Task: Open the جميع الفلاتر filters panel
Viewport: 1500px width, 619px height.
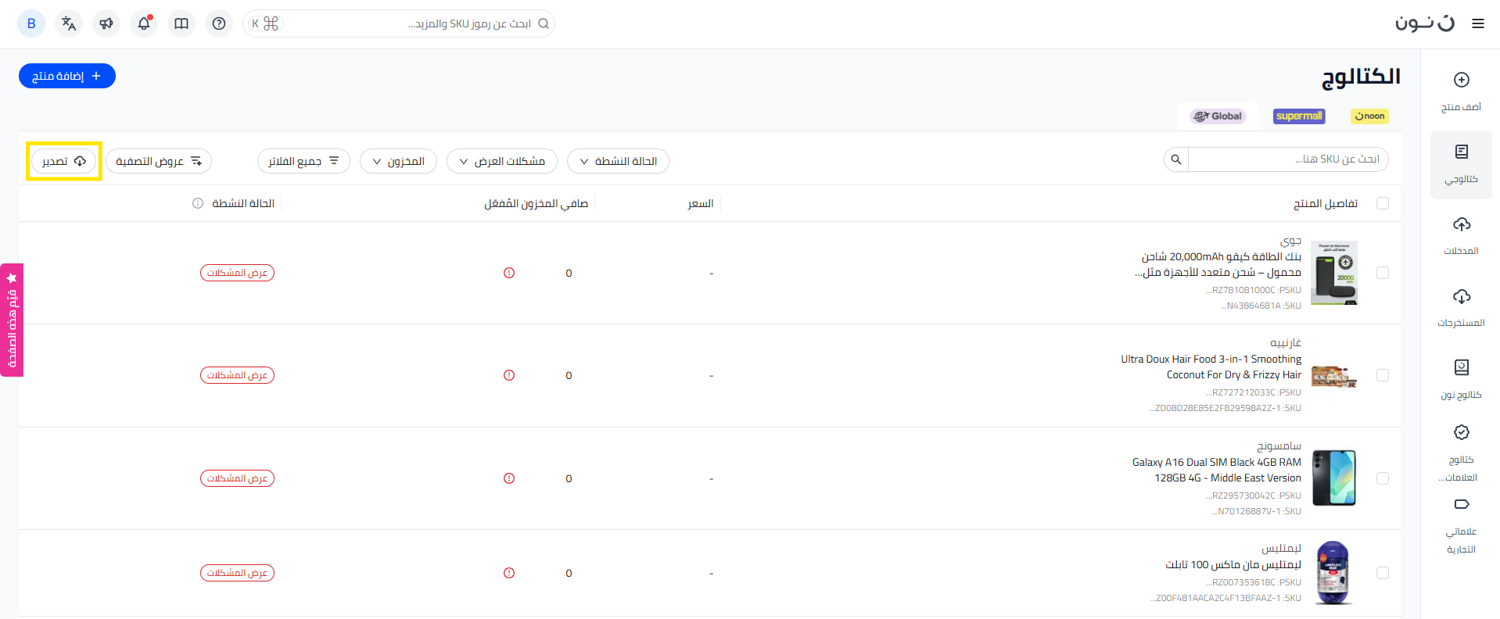Action: [x=303, y=161]
